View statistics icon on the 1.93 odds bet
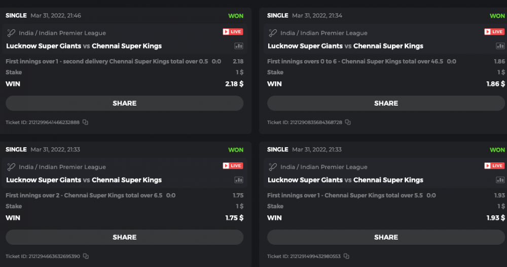This screenshot has height=267, width=507. 500,180
